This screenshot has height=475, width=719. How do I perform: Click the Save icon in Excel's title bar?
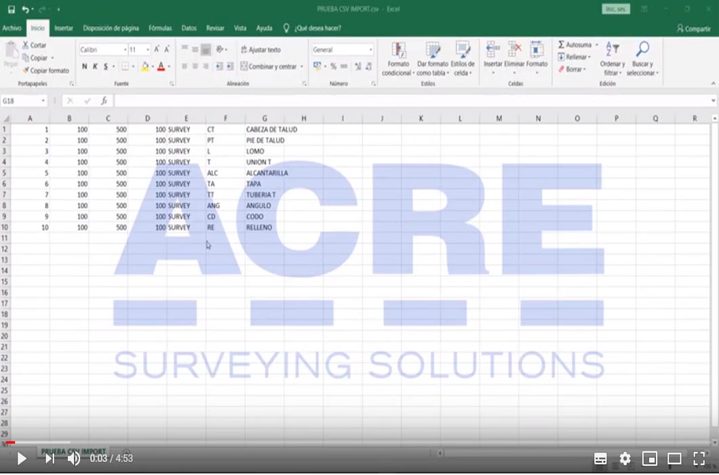click(x=12, y=9)
